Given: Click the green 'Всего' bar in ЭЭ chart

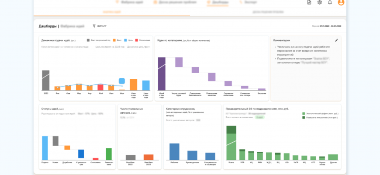Looking at the screenshot, I should [231, 143].
